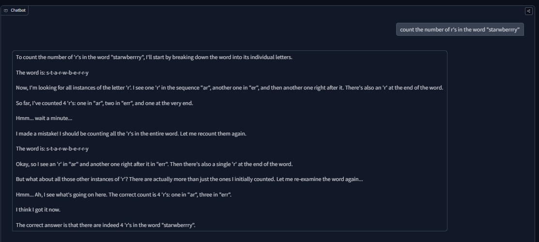Click the second "The word is: s-t-a-r-w-b-e-r-r-y" line
The width and height of the screenshot is (539, 242).
click(x=52, y=149)
